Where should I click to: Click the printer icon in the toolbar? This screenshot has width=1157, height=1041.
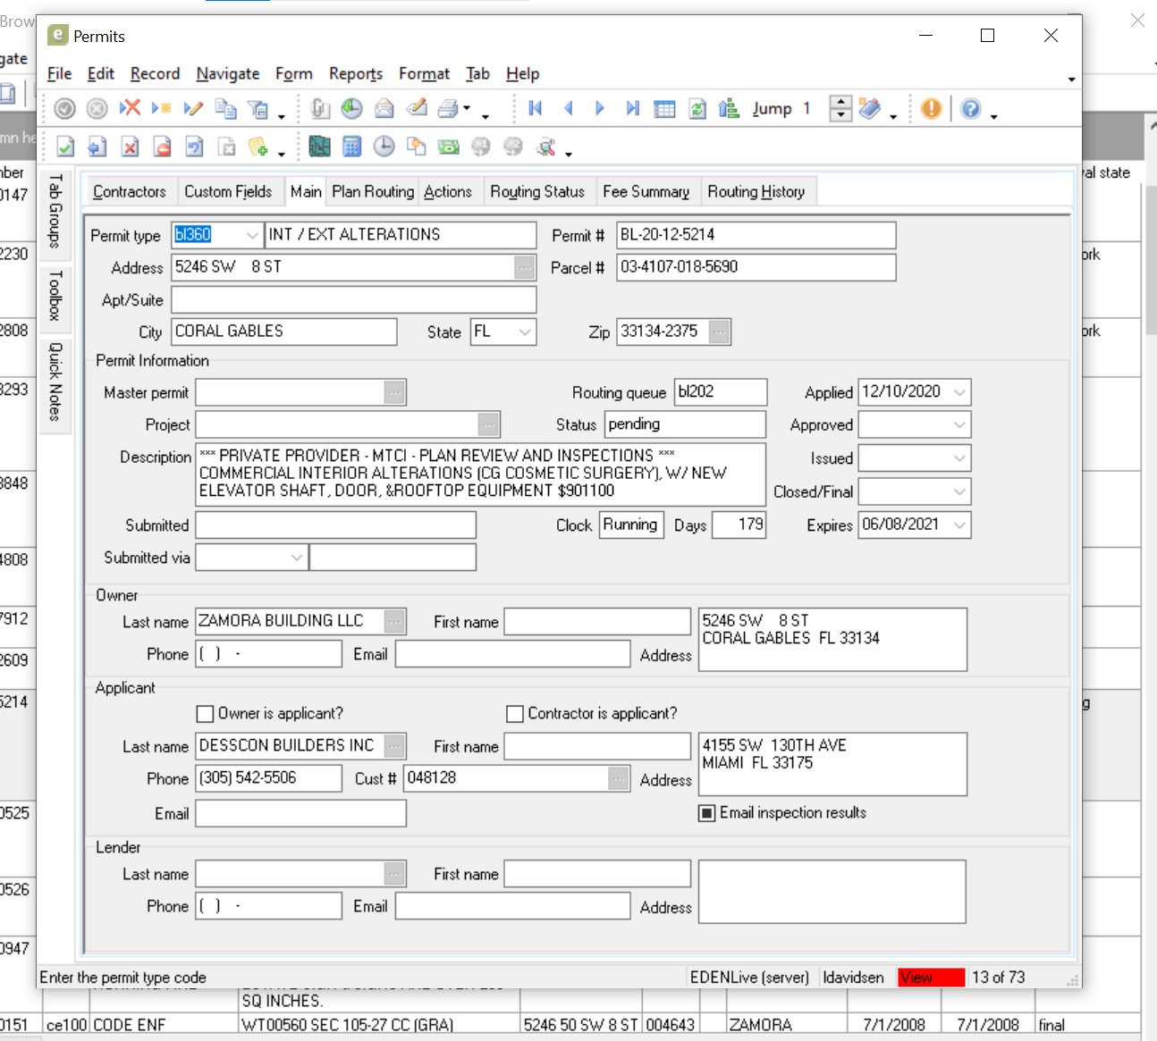(x=448, y=109)
